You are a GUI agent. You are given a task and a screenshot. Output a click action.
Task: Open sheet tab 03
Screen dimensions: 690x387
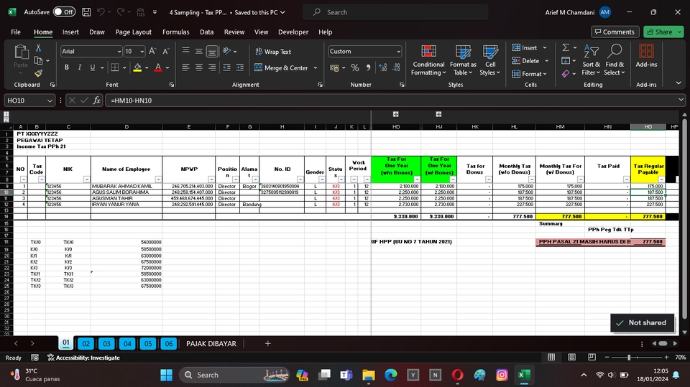click(x=106, y=343)
